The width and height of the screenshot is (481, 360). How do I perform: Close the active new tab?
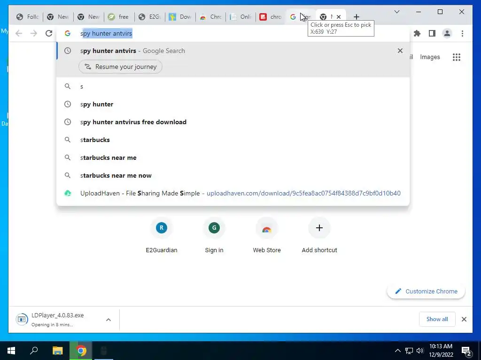coord(339,17)
